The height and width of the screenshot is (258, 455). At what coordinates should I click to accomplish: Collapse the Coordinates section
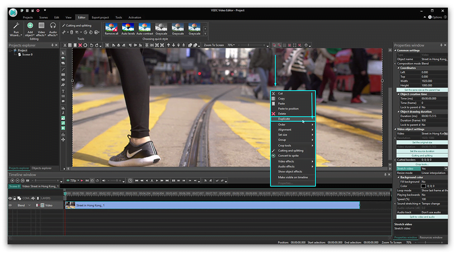(398, 68)
